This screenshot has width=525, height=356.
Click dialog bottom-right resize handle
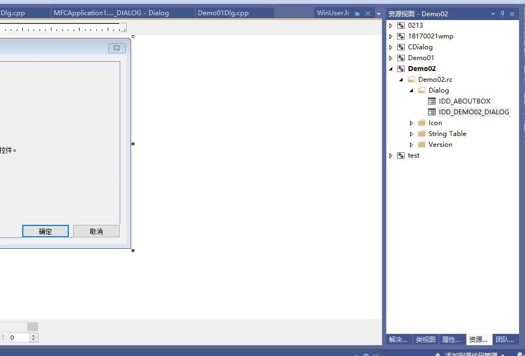coord(133,250)
